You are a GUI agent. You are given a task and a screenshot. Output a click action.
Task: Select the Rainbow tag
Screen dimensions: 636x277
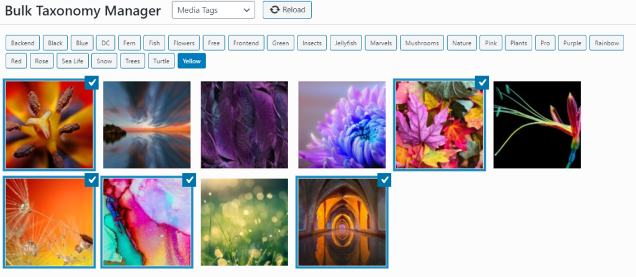coord(607,43)
